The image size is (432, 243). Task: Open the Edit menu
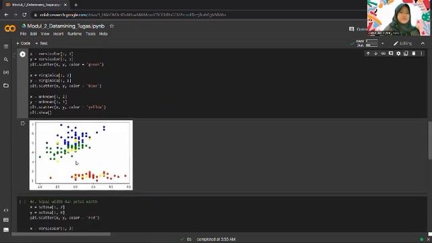(x=34, y=34)
